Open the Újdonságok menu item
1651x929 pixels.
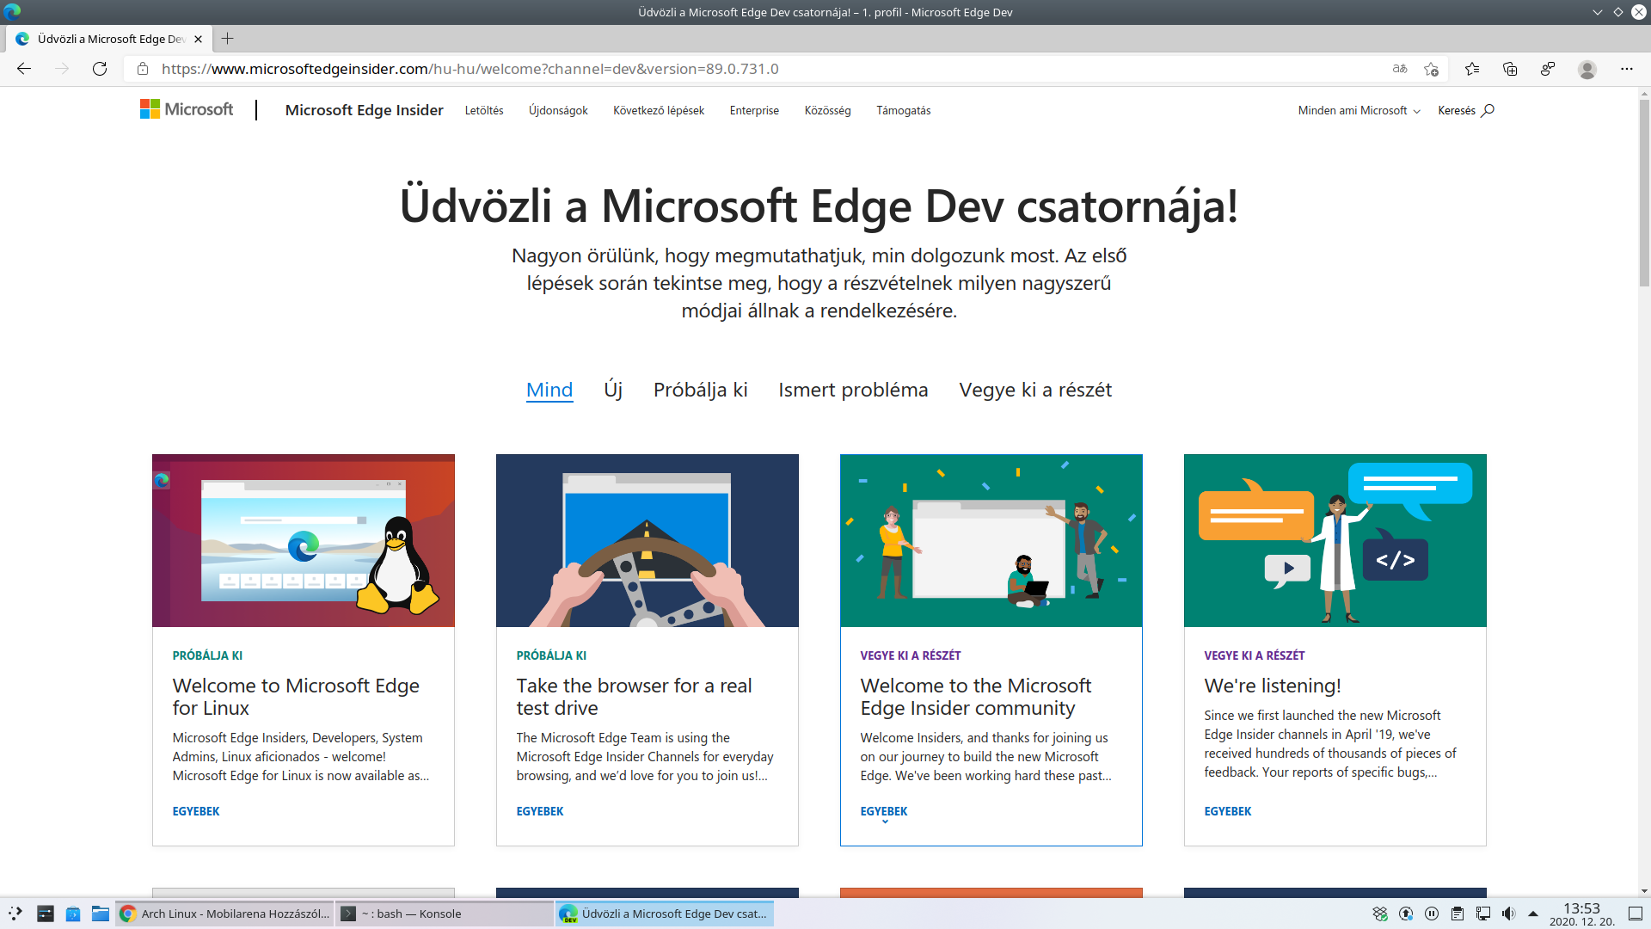point(558,110)
